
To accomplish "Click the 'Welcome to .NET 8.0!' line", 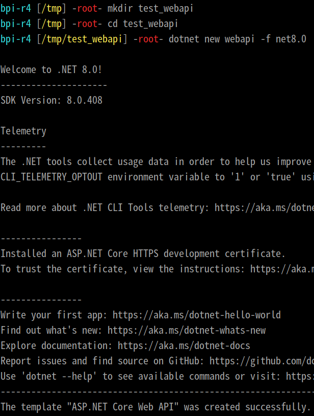I will [51, 70].
